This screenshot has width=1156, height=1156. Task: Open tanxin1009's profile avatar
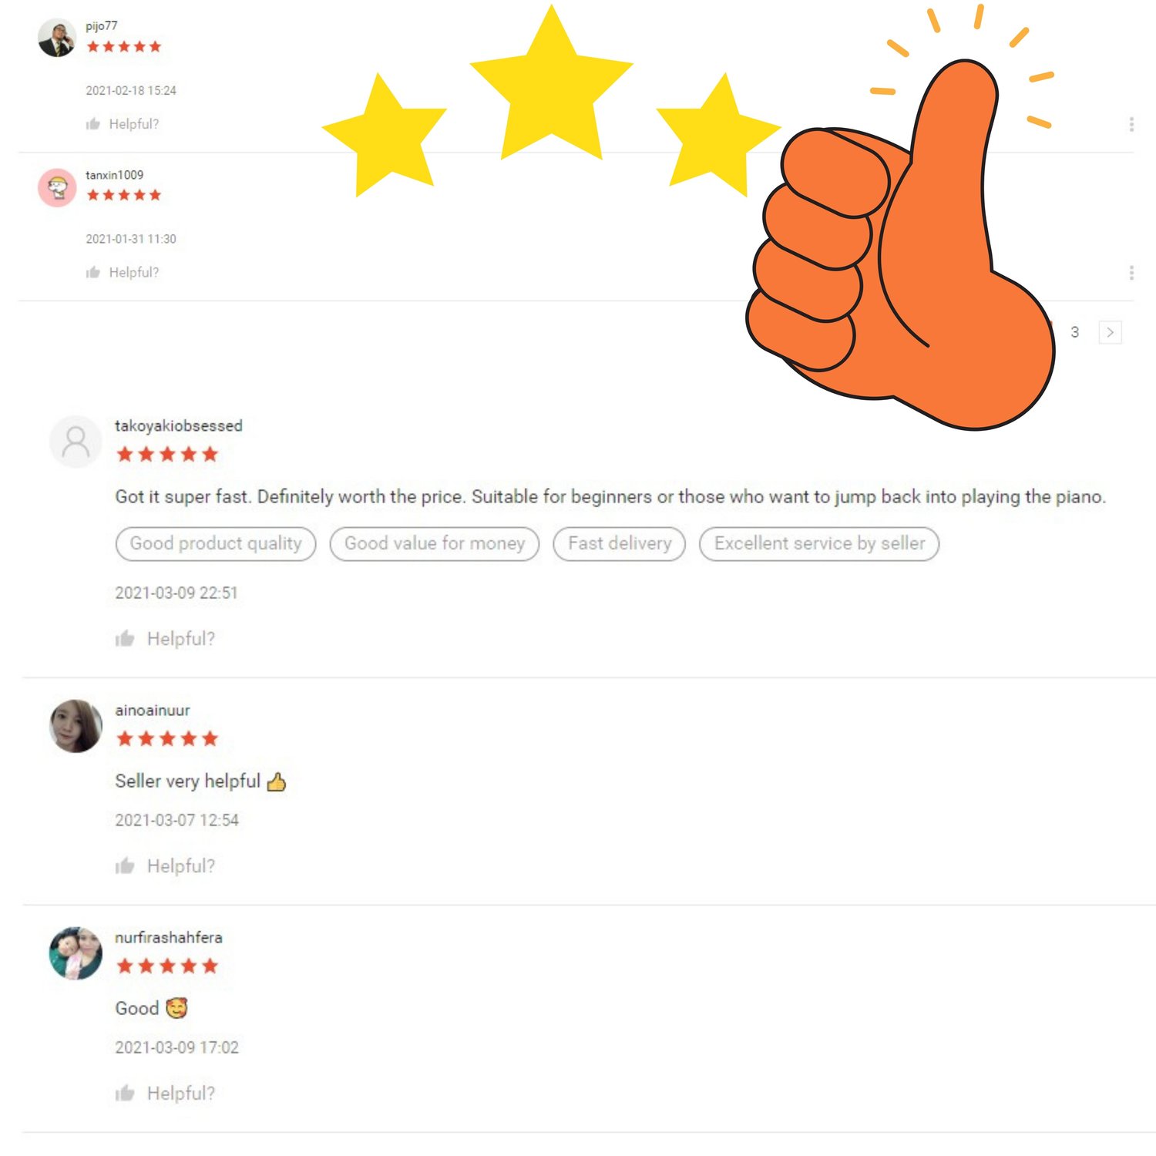click(x=57, y=187)
